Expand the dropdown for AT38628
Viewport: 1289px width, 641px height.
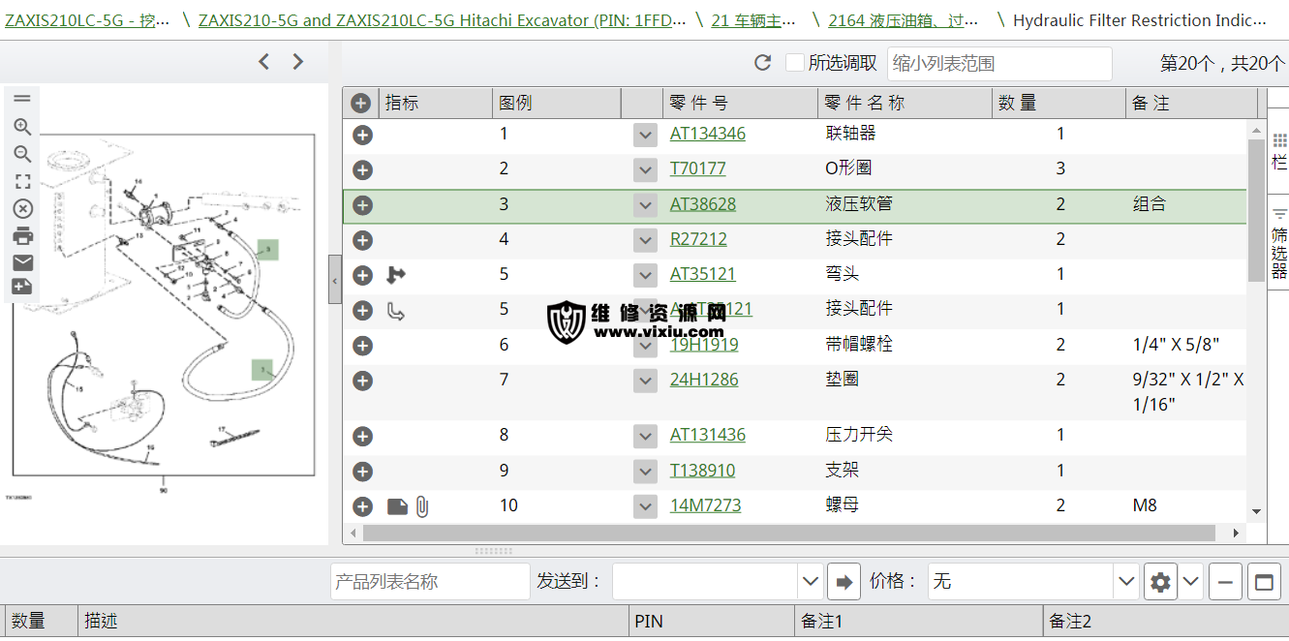click(646, 205)
